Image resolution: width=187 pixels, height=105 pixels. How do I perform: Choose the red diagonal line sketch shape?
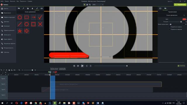[20, 24]
